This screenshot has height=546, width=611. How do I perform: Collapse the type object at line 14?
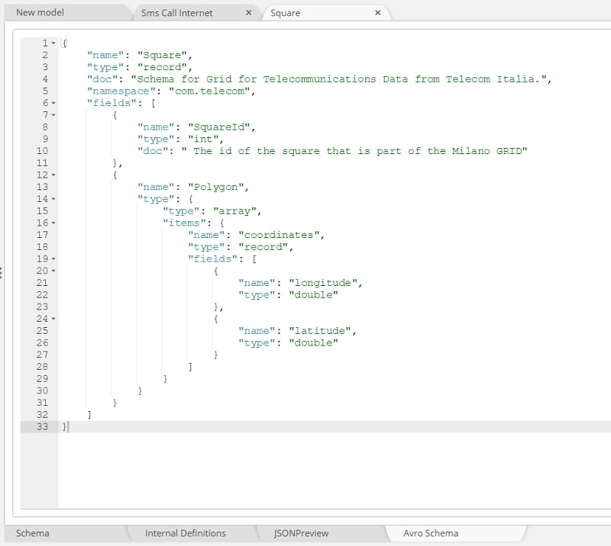53,199
